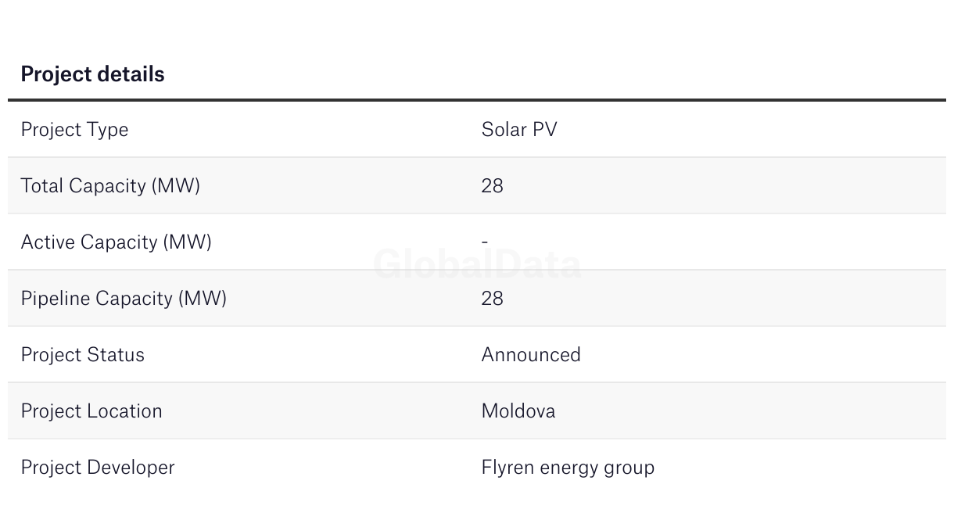954x527 pixels.
Task: Click the Moldova location value
Action: click(x=518, y=411)
